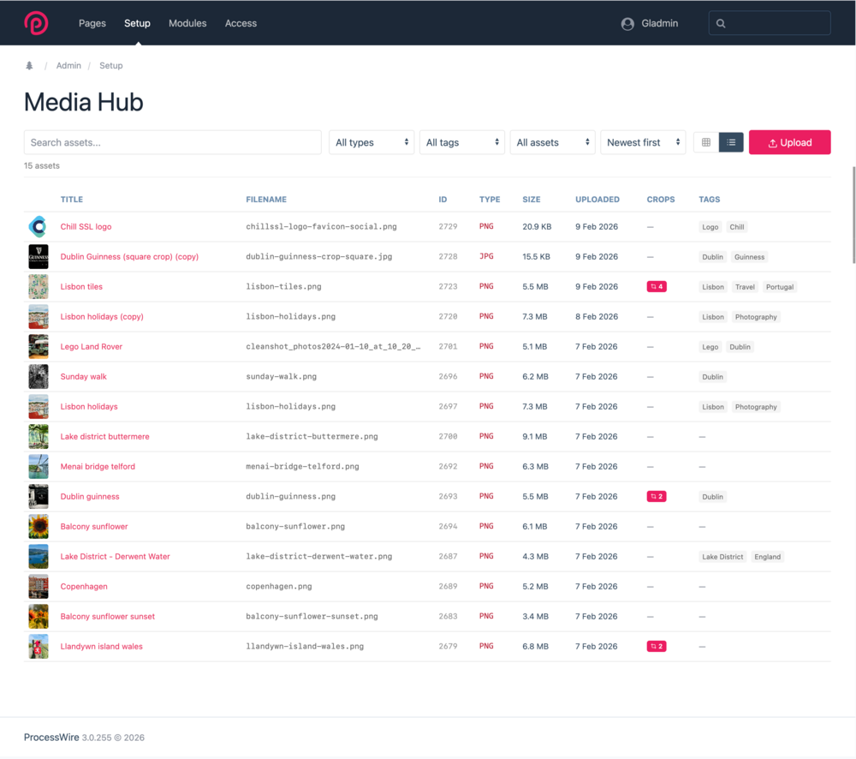
Task: Expand the All tags filter
Action: [x=462, y=143]
